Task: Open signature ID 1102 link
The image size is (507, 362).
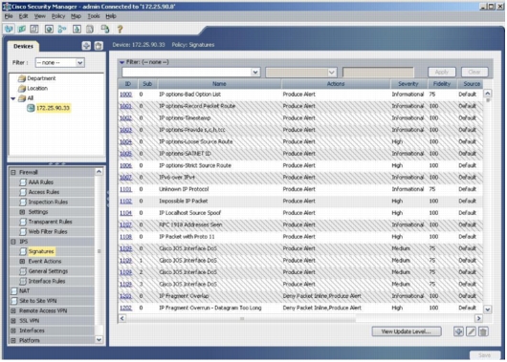Action: click(125, 202)
